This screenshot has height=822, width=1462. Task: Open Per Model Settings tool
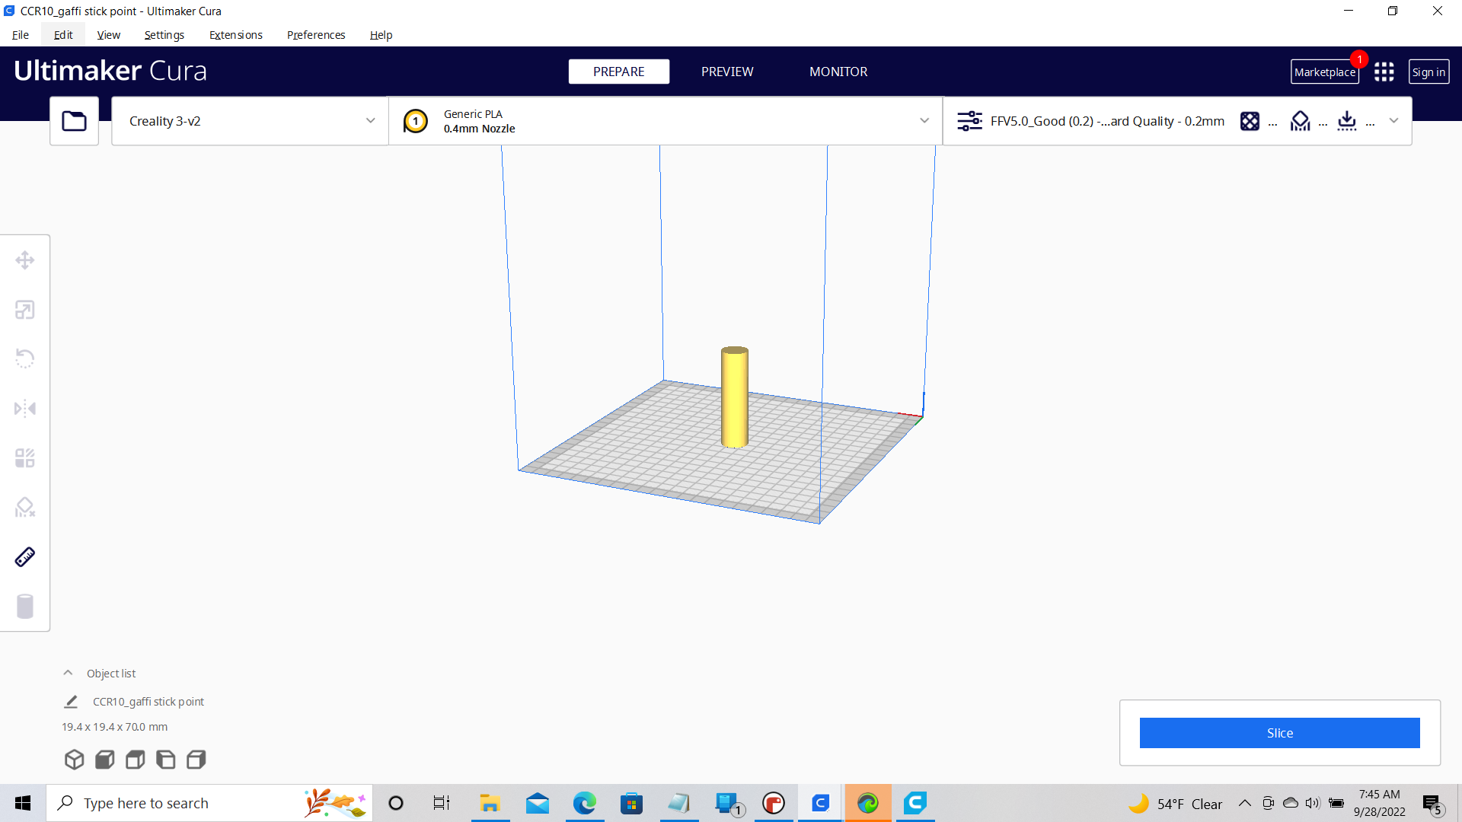25,458
